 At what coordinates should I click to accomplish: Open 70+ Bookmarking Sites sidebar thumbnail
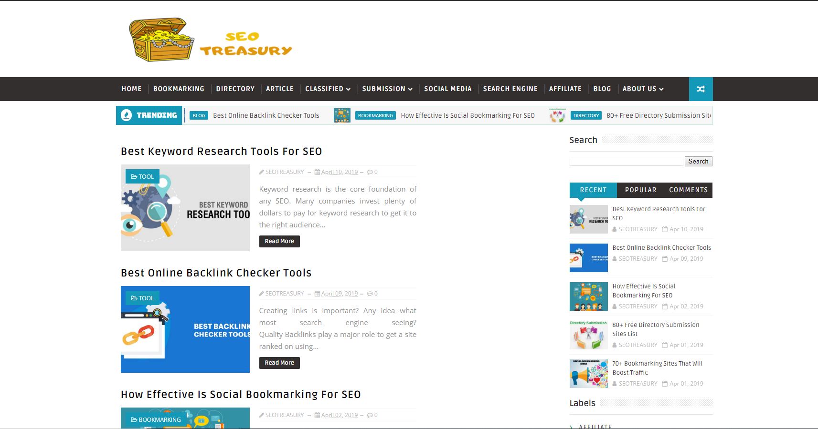[x=589, y=374]
